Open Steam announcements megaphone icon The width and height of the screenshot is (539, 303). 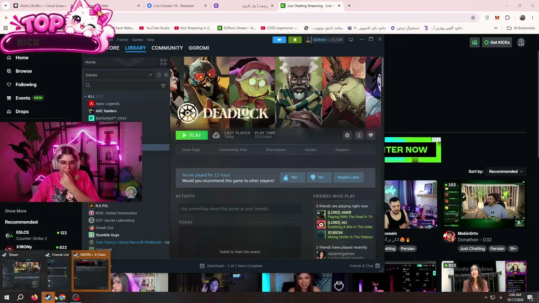tap(279, 40)
